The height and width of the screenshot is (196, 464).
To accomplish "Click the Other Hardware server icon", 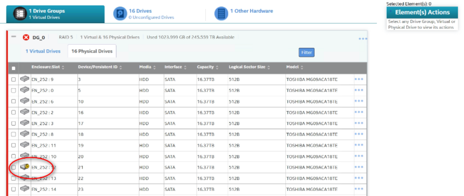I will [221, 14].
